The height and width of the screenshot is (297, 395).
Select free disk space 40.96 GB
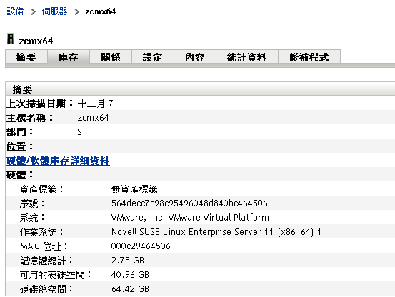(130, 275)
